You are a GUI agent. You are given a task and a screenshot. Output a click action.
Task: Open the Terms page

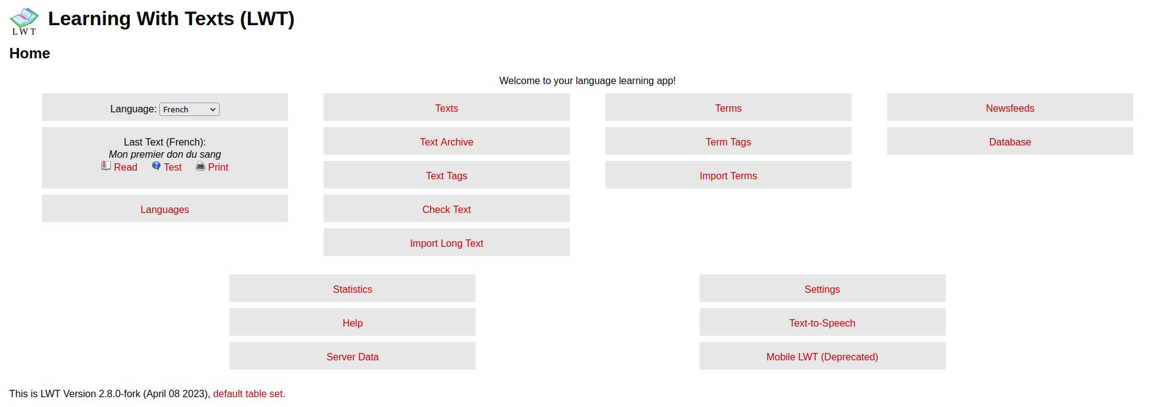(x=728, y=108)
